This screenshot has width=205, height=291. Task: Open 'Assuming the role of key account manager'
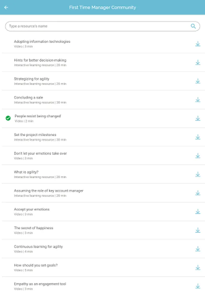coord(103,193)
